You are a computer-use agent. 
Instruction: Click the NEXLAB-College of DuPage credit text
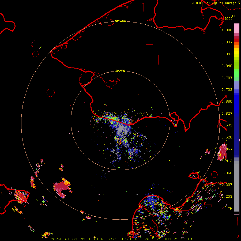pos(215,3)
